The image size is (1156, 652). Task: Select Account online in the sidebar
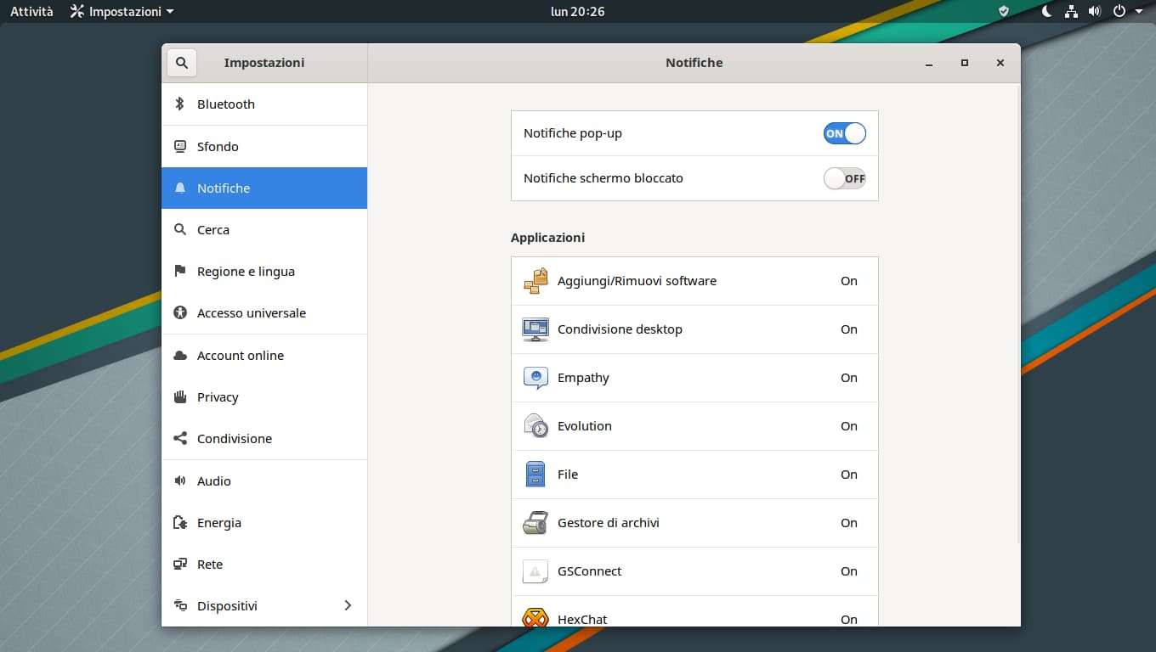(264, 356)
